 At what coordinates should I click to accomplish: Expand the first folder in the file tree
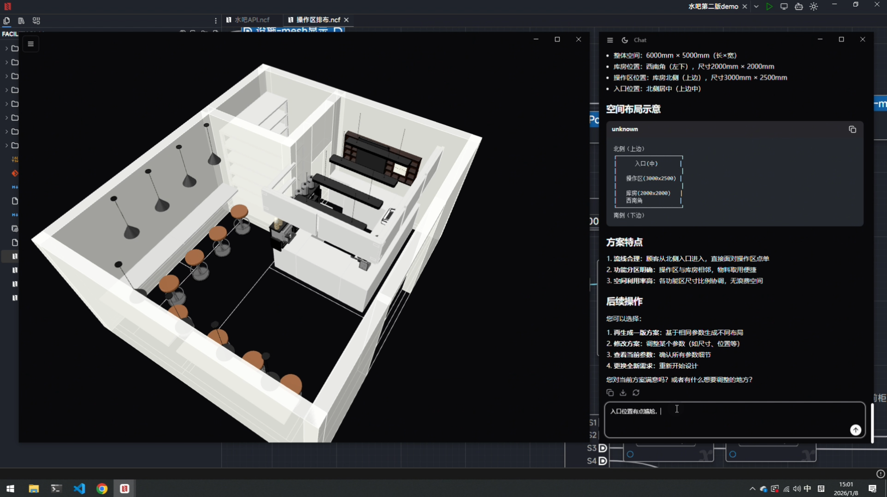(x=6, y=48)
